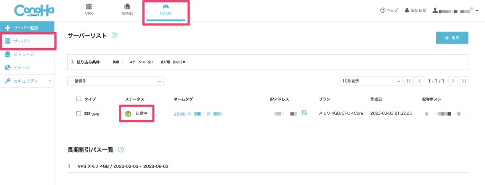Screen dimensions: 485x185
Task: Click the VPS type icon in row
Action: pos(87,114)
